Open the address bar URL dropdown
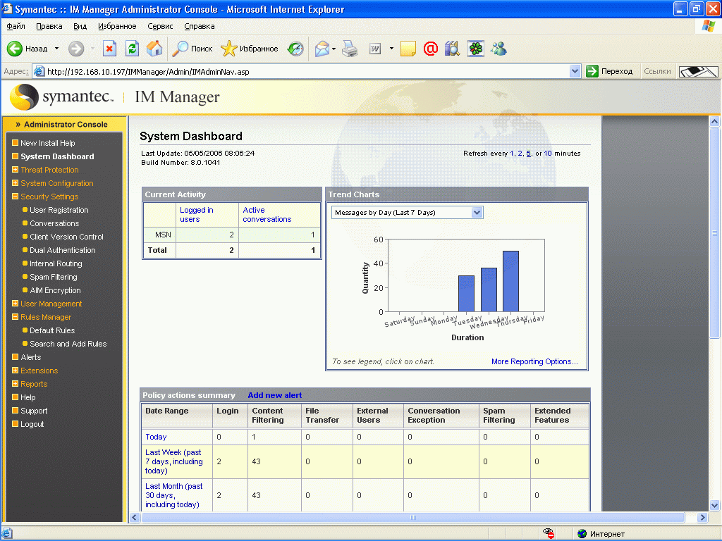722x541 pixels. coord(575,71)
